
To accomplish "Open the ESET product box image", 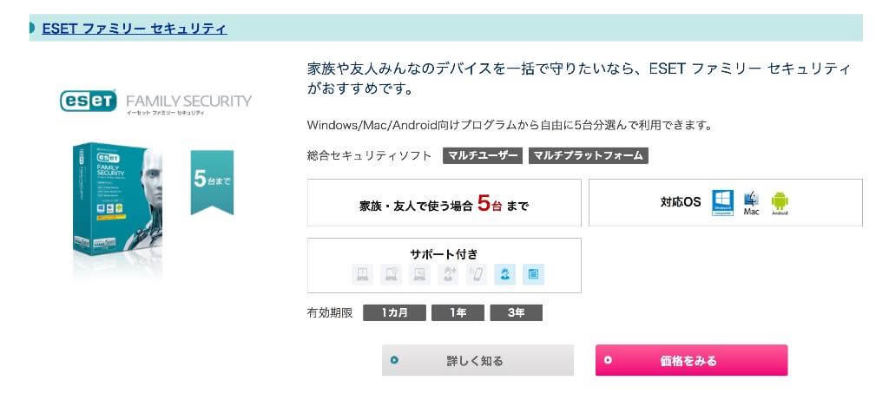I will [117, 206].
